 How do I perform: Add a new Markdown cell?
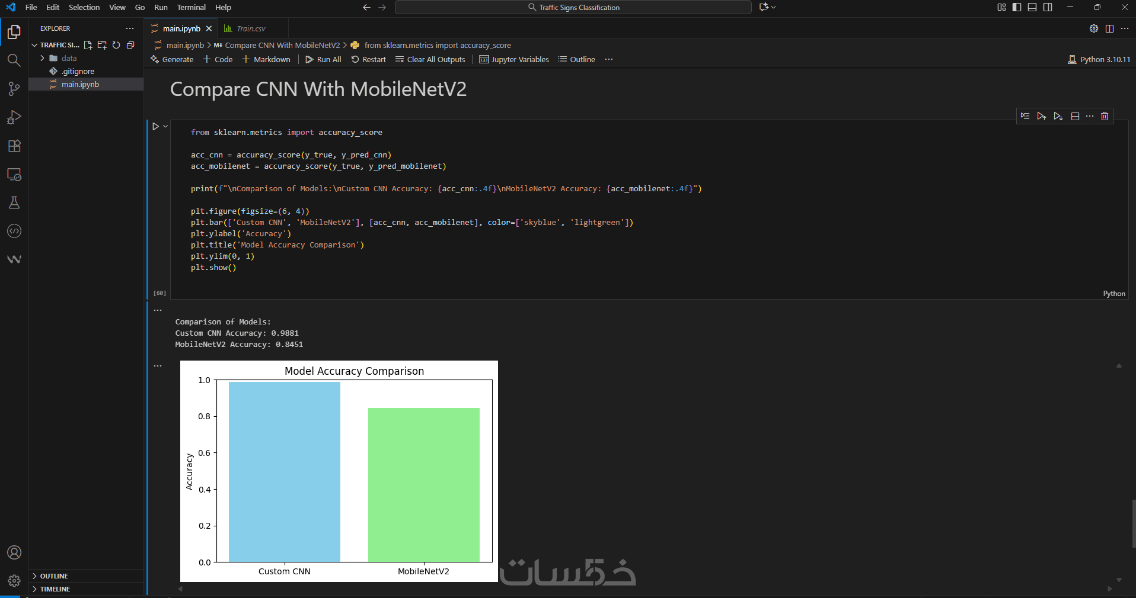(266, 59)
